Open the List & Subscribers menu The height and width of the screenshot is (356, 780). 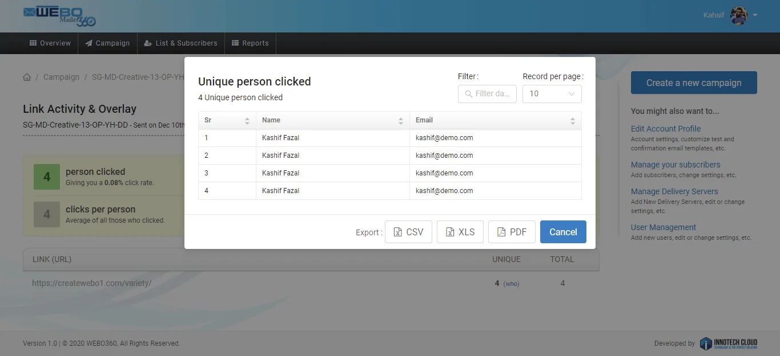click(x=180, y=43)
